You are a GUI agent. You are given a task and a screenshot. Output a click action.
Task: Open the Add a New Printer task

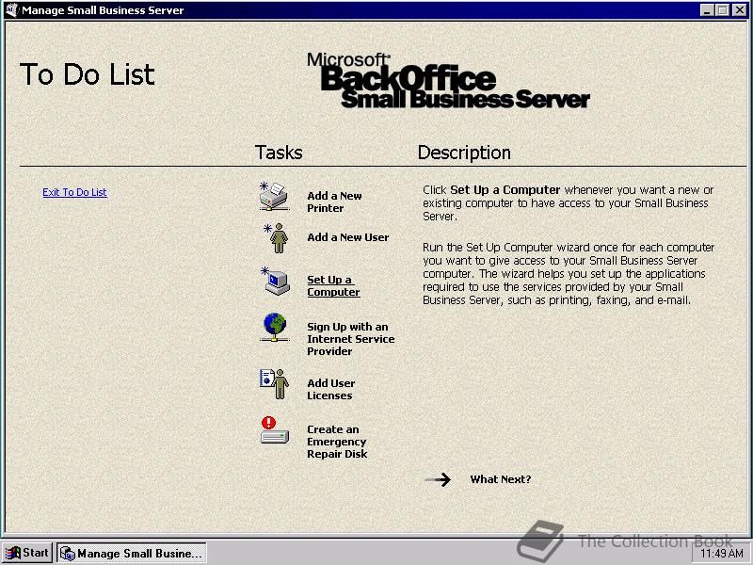(x=334, y=202)
